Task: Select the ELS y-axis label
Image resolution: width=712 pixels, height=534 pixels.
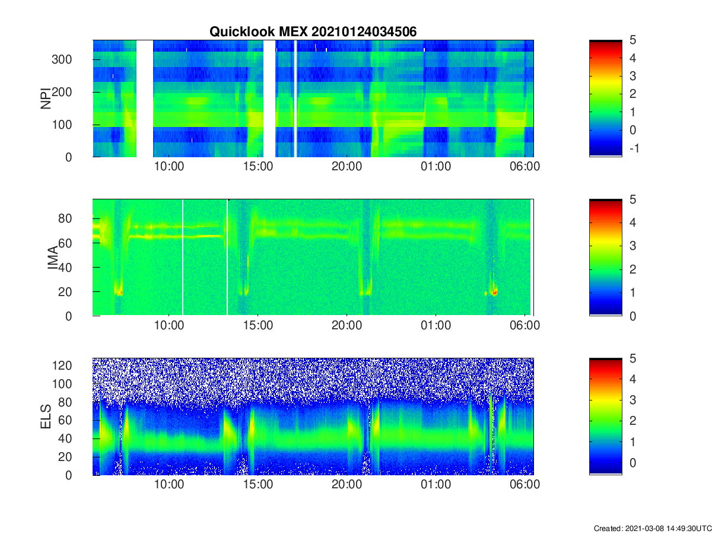Action: click(x=45, y=417)
